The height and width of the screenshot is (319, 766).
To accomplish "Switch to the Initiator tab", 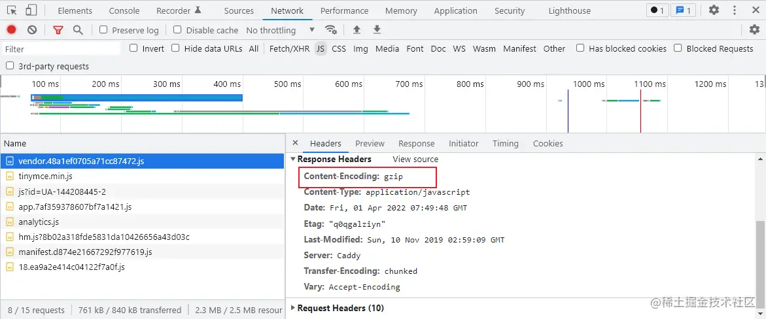I will coord(464,144).
